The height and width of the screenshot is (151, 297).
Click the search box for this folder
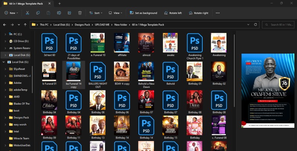click(x=278, y=25)
